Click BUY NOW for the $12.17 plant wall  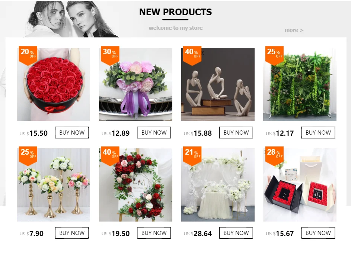point(318,133)
